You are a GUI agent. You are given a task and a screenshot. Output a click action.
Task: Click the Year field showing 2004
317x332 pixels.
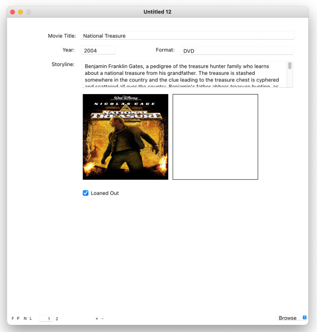click(98, 51)
